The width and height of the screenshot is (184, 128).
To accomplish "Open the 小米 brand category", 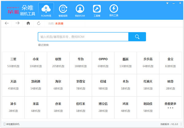I will point(36,62).
